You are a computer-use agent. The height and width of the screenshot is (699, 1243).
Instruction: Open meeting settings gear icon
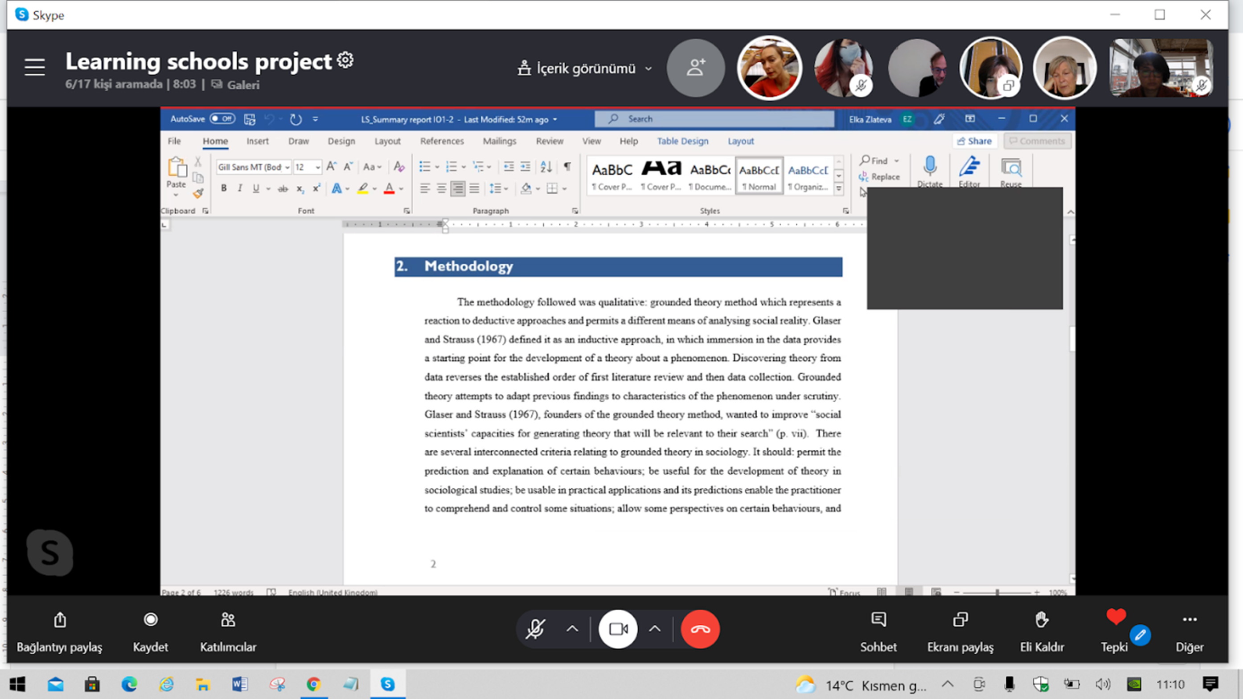coord(345,60)
